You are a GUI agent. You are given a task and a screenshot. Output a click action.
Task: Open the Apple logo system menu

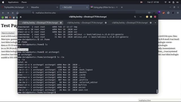coord(3,2)
